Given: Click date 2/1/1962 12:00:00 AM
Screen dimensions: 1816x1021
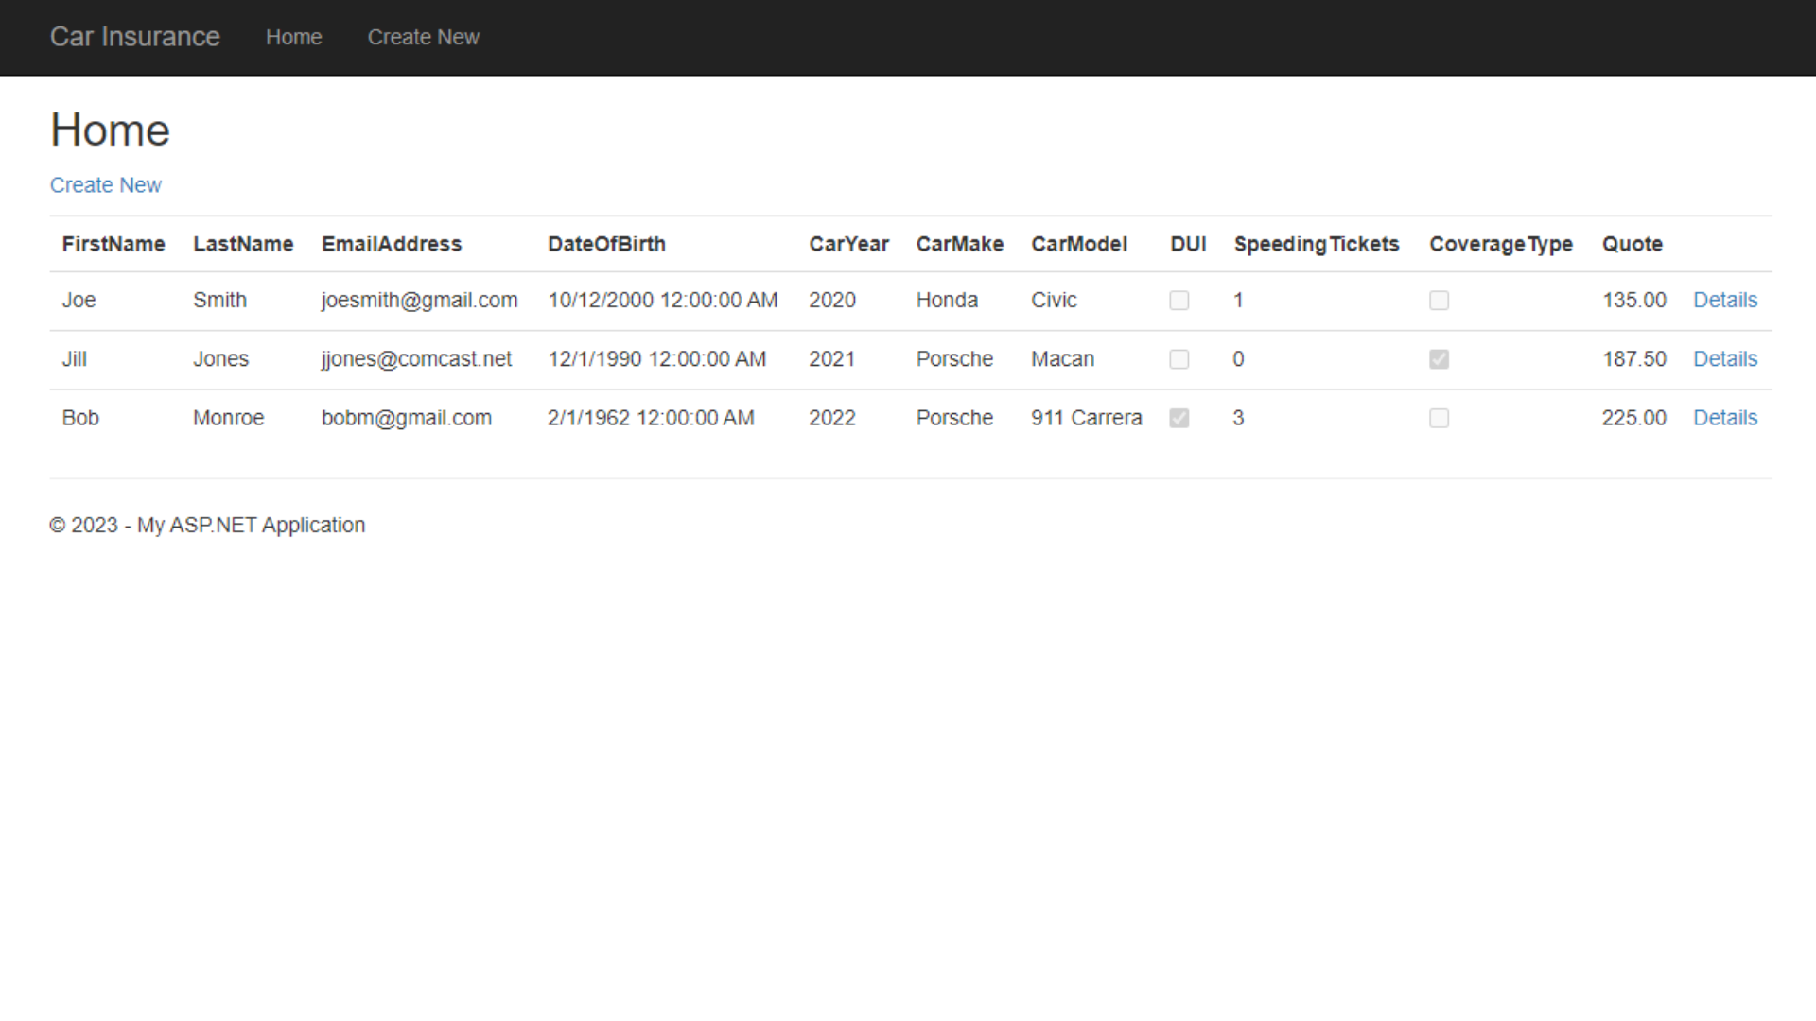Looking at the screenshot, I should point(651,418).
